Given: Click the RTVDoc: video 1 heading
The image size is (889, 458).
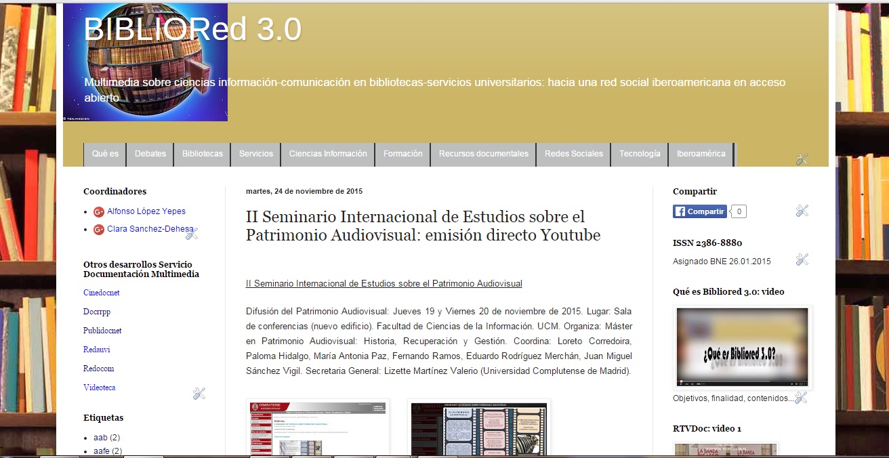Looking at the screenshot, I should pyautogui.click(x=707, y=428).
